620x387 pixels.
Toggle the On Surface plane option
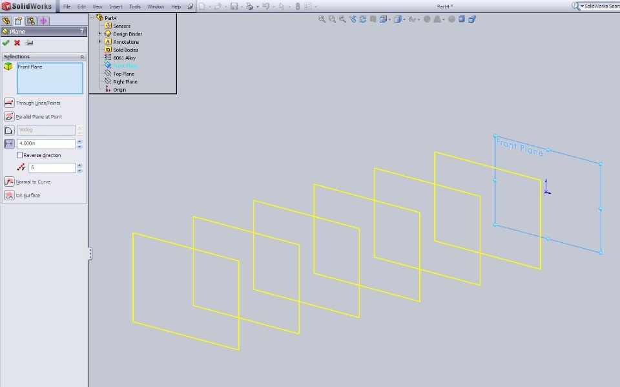pyautogui.click(x=8, y=196)
